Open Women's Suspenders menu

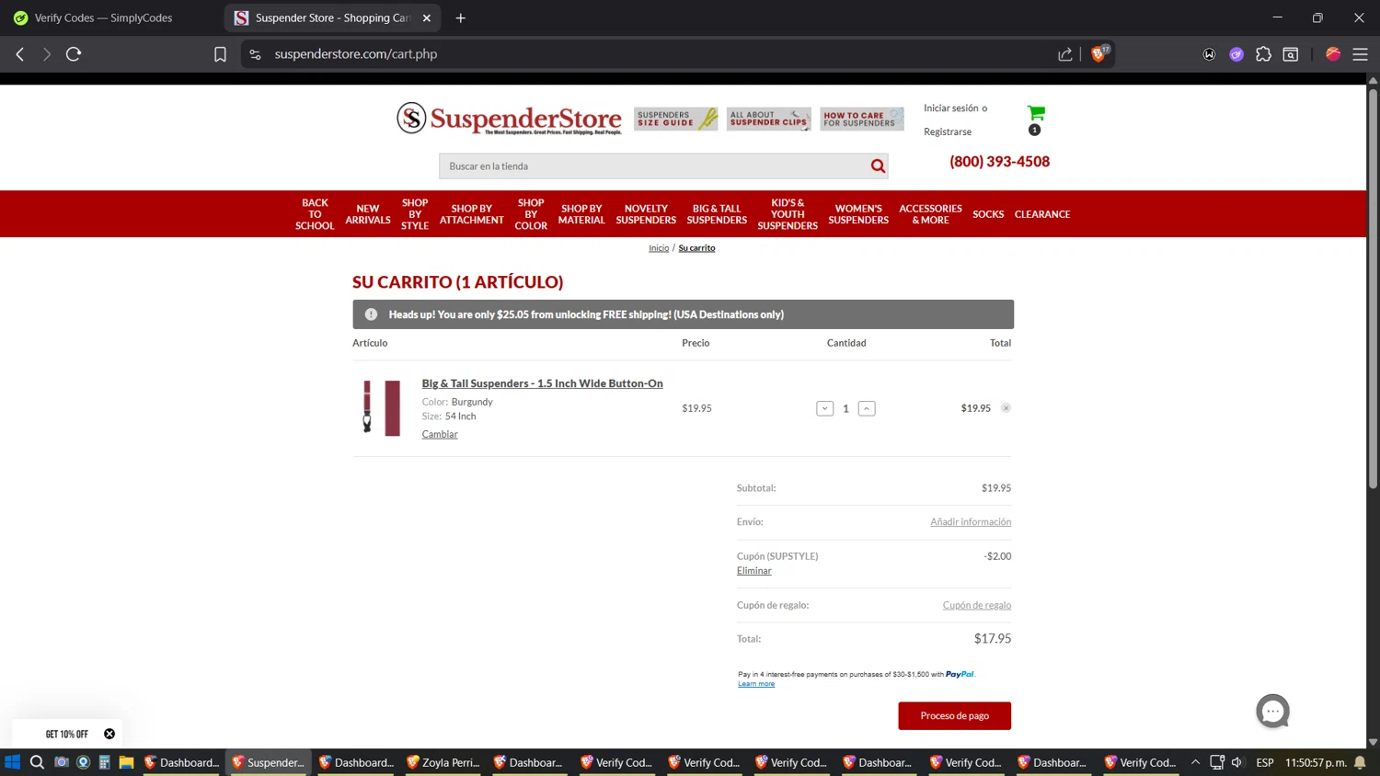858,214
